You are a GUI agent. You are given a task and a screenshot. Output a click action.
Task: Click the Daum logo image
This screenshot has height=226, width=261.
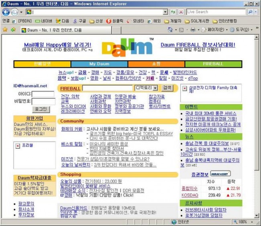point(128,47)
